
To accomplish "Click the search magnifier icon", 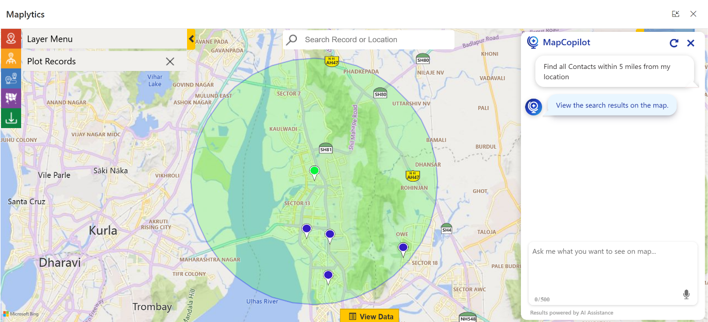I will pyautogui.click(x=292, y=40).
